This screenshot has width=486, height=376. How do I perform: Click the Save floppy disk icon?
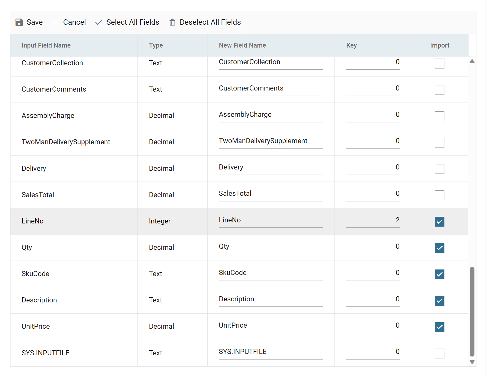coord(19,22)
